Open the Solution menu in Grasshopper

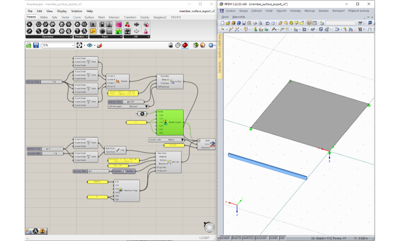[76, 11]
